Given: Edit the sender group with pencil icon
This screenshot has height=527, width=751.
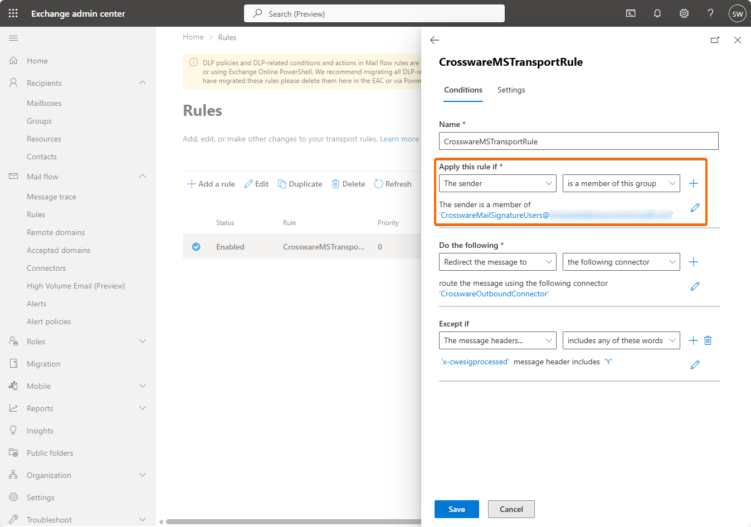Looking at the screenshot, I should (x=695, y=208).
